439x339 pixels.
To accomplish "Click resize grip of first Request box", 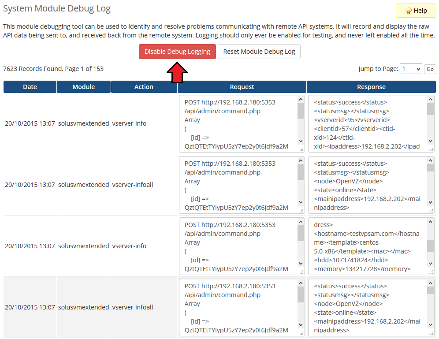I will tap(301, 149).
